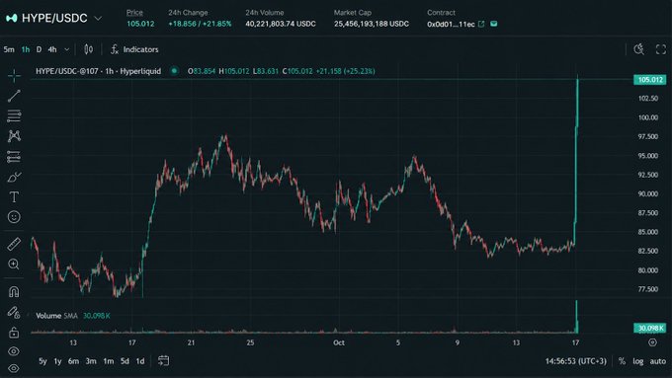Select the forecasting and measurement tool
This screenshot has width=672, height=378.
coord(14,157)
